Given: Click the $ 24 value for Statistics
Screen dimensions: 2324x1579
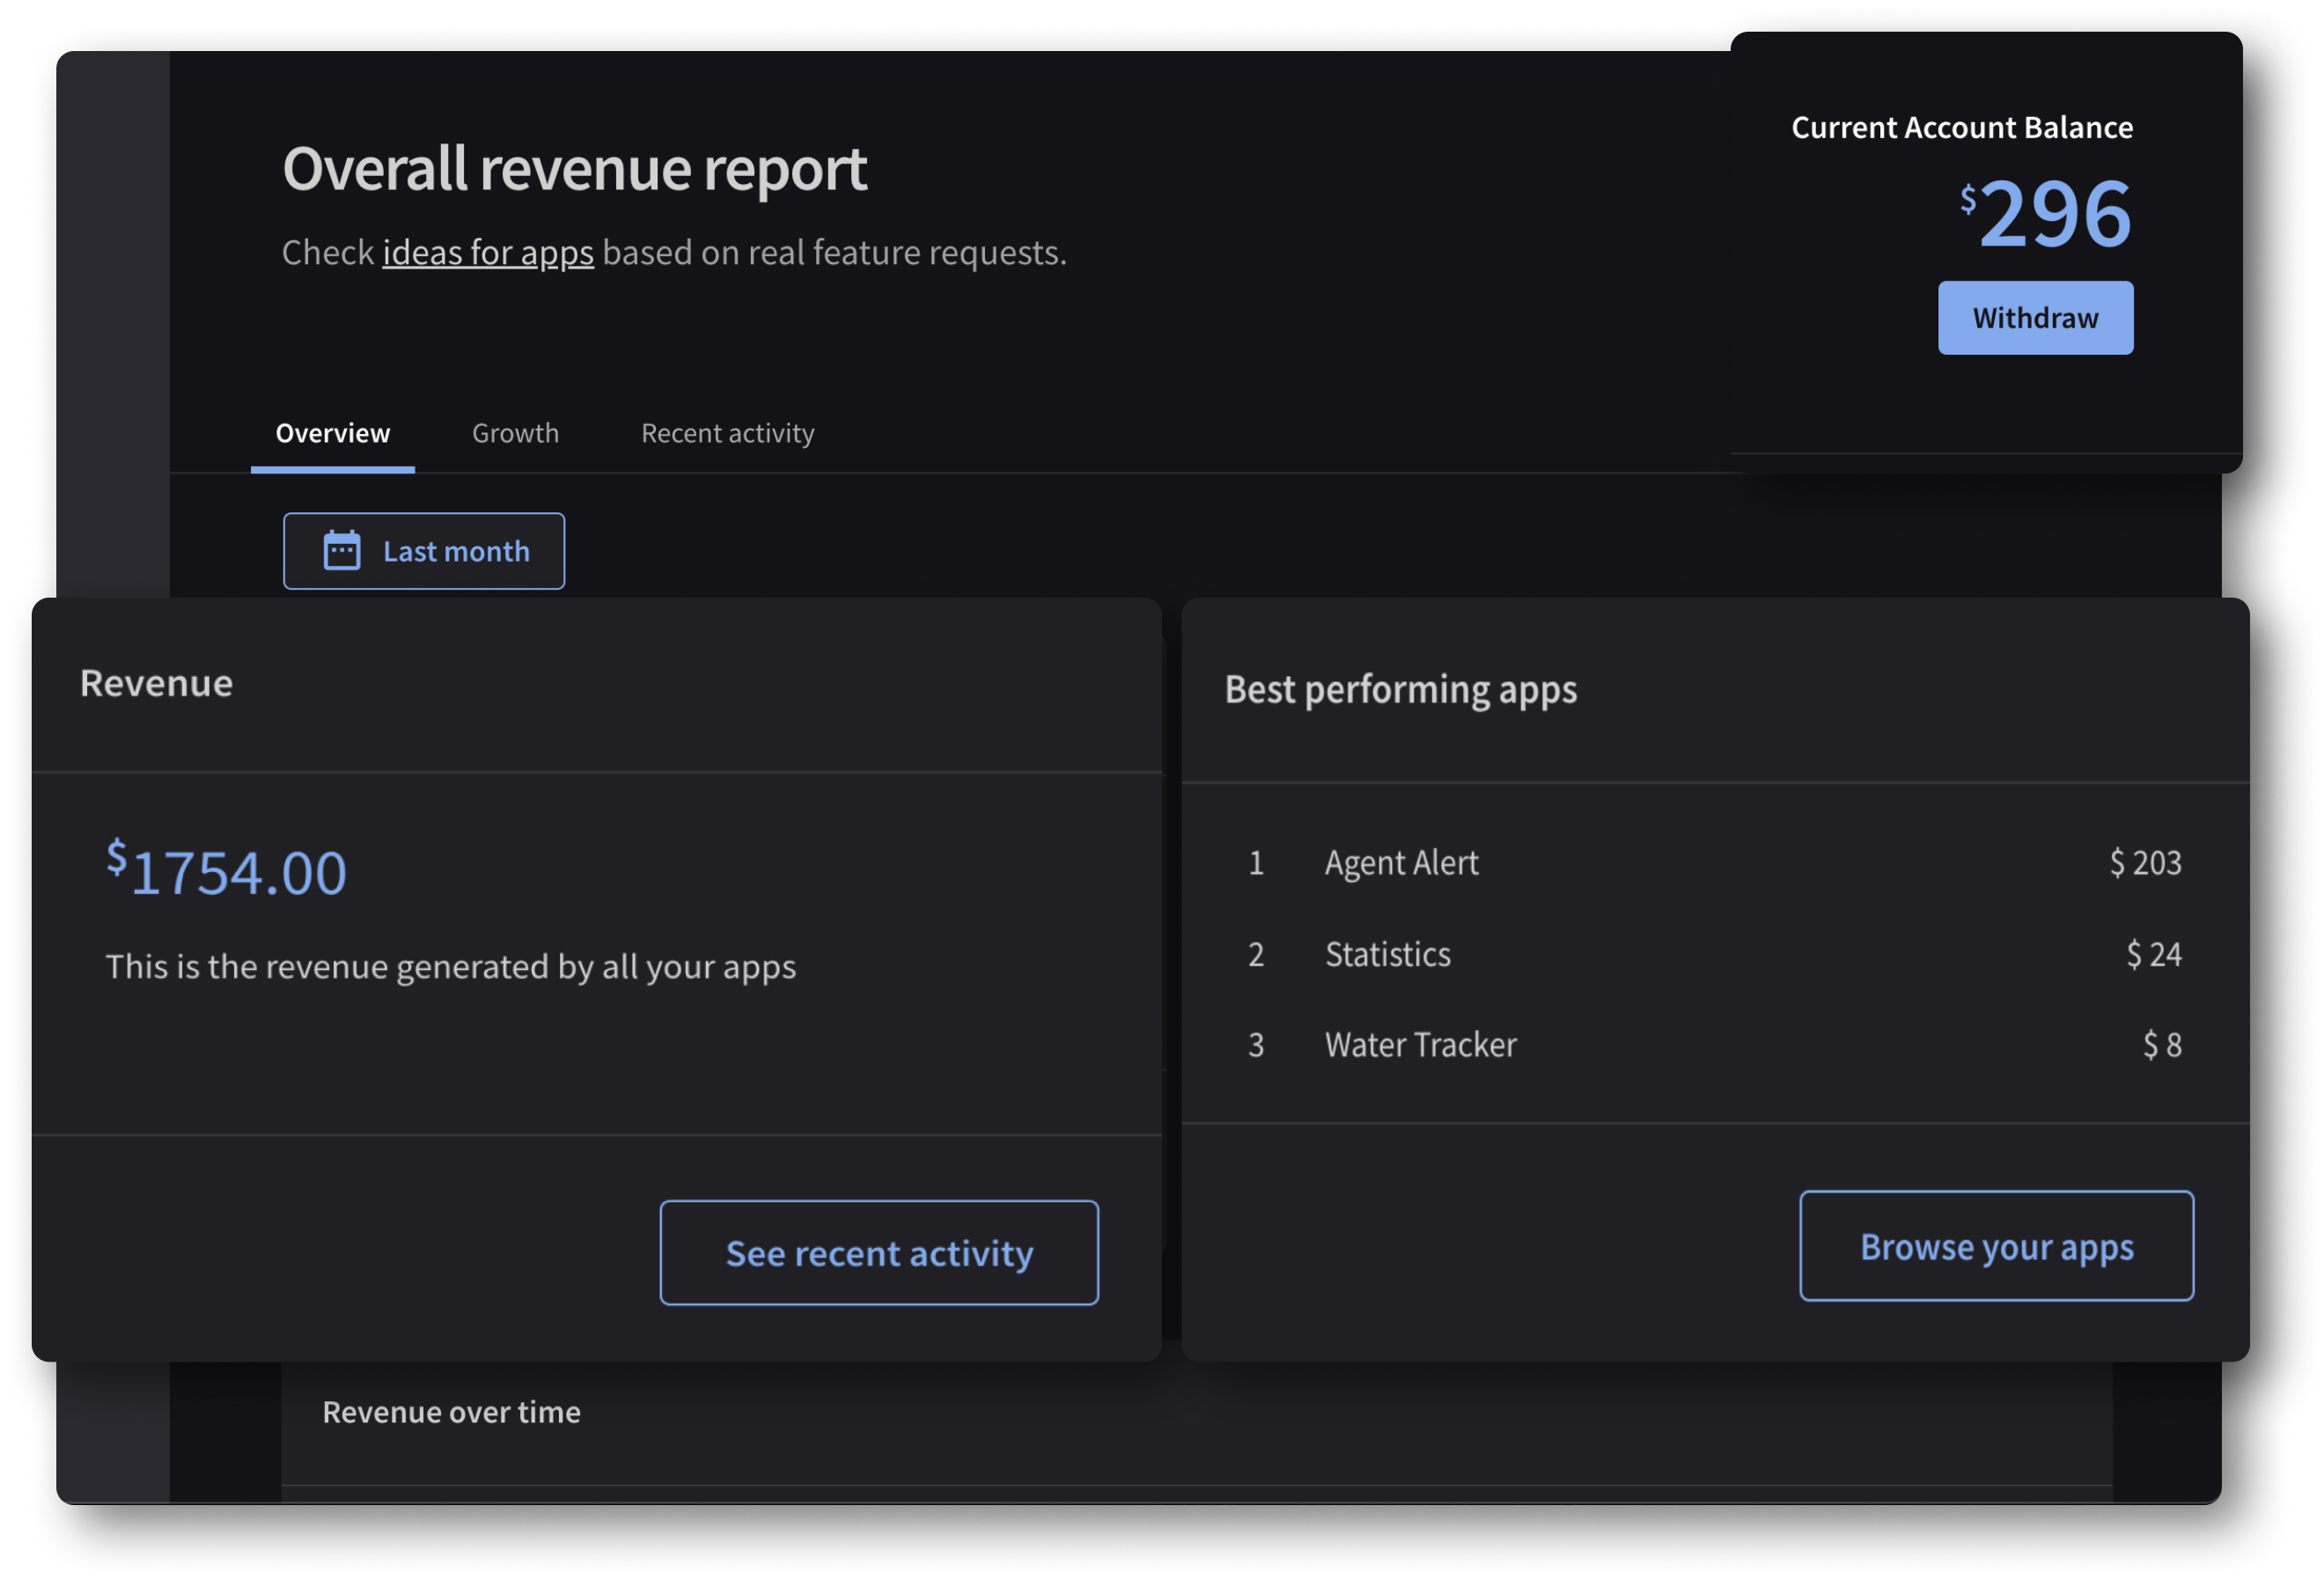Looking at the screenshot, I should (x=2153, y=954).
